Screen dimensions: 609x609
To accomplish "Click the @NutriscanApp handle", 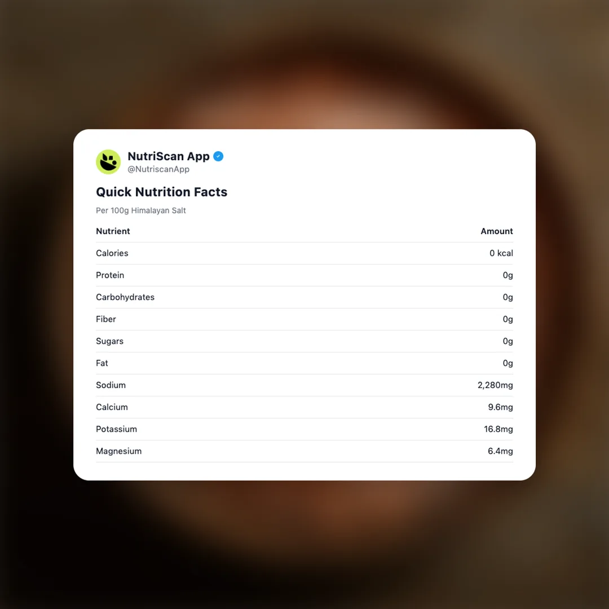I will pos(158,169).
